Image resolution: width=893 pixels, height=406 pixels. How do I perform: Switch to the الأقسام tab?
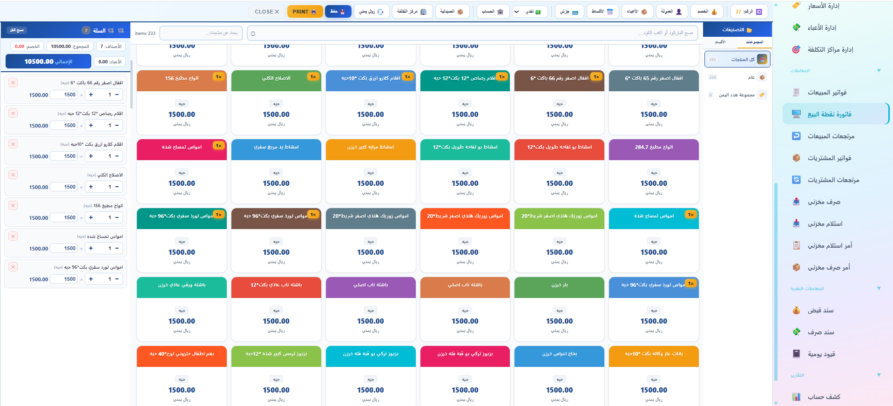[x=720, y=42]
